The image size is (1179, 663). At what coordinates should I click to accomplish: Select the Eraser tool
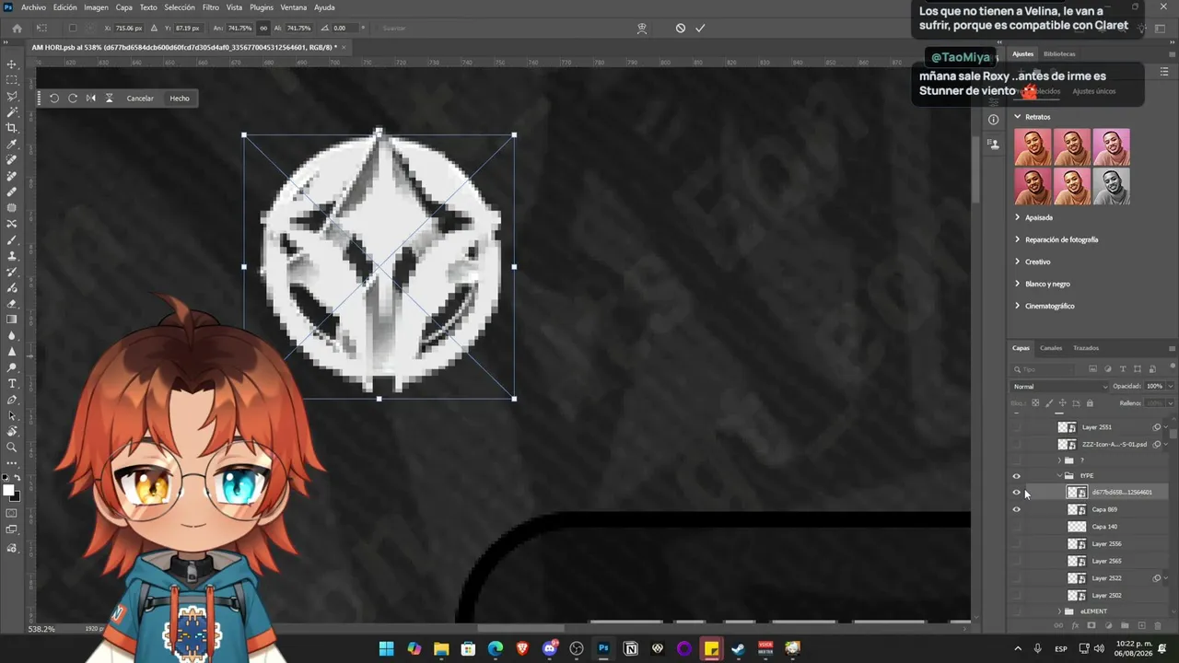coord(12,304)
